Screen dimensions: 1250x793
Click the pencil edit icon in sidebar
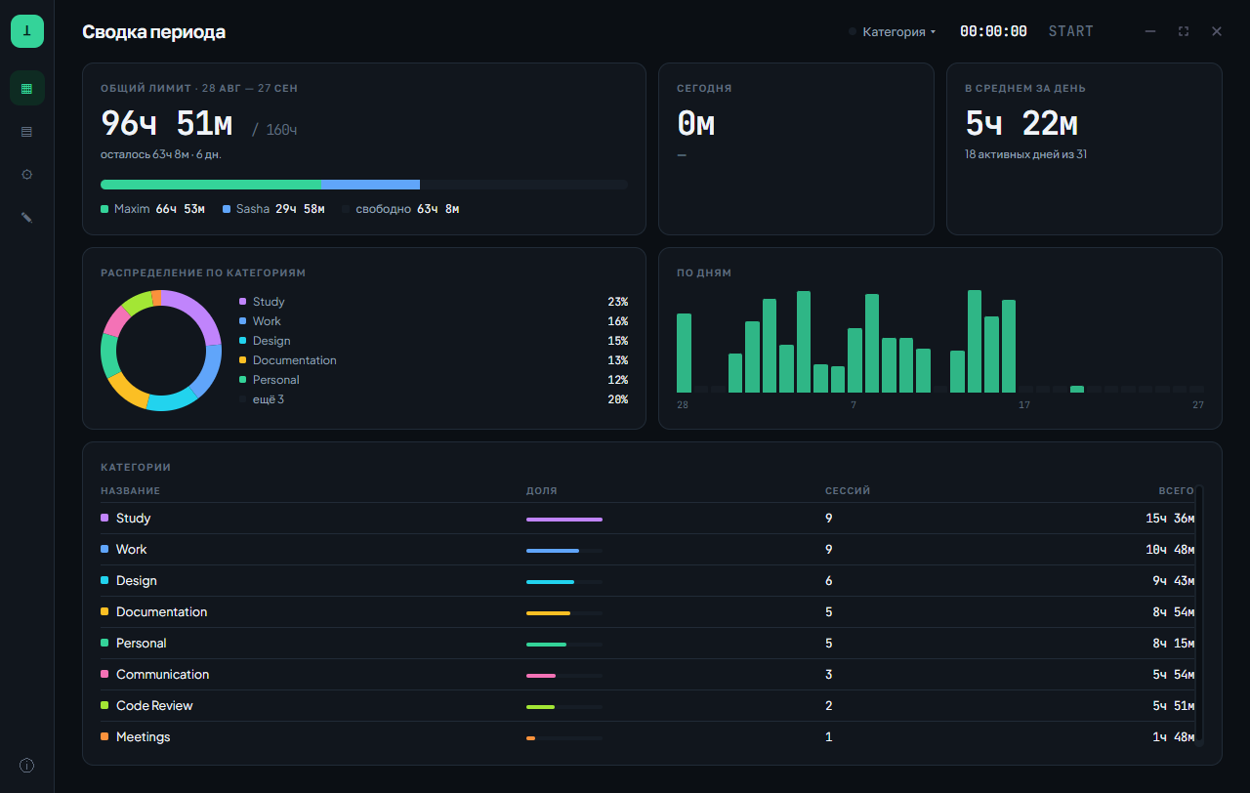27,217
